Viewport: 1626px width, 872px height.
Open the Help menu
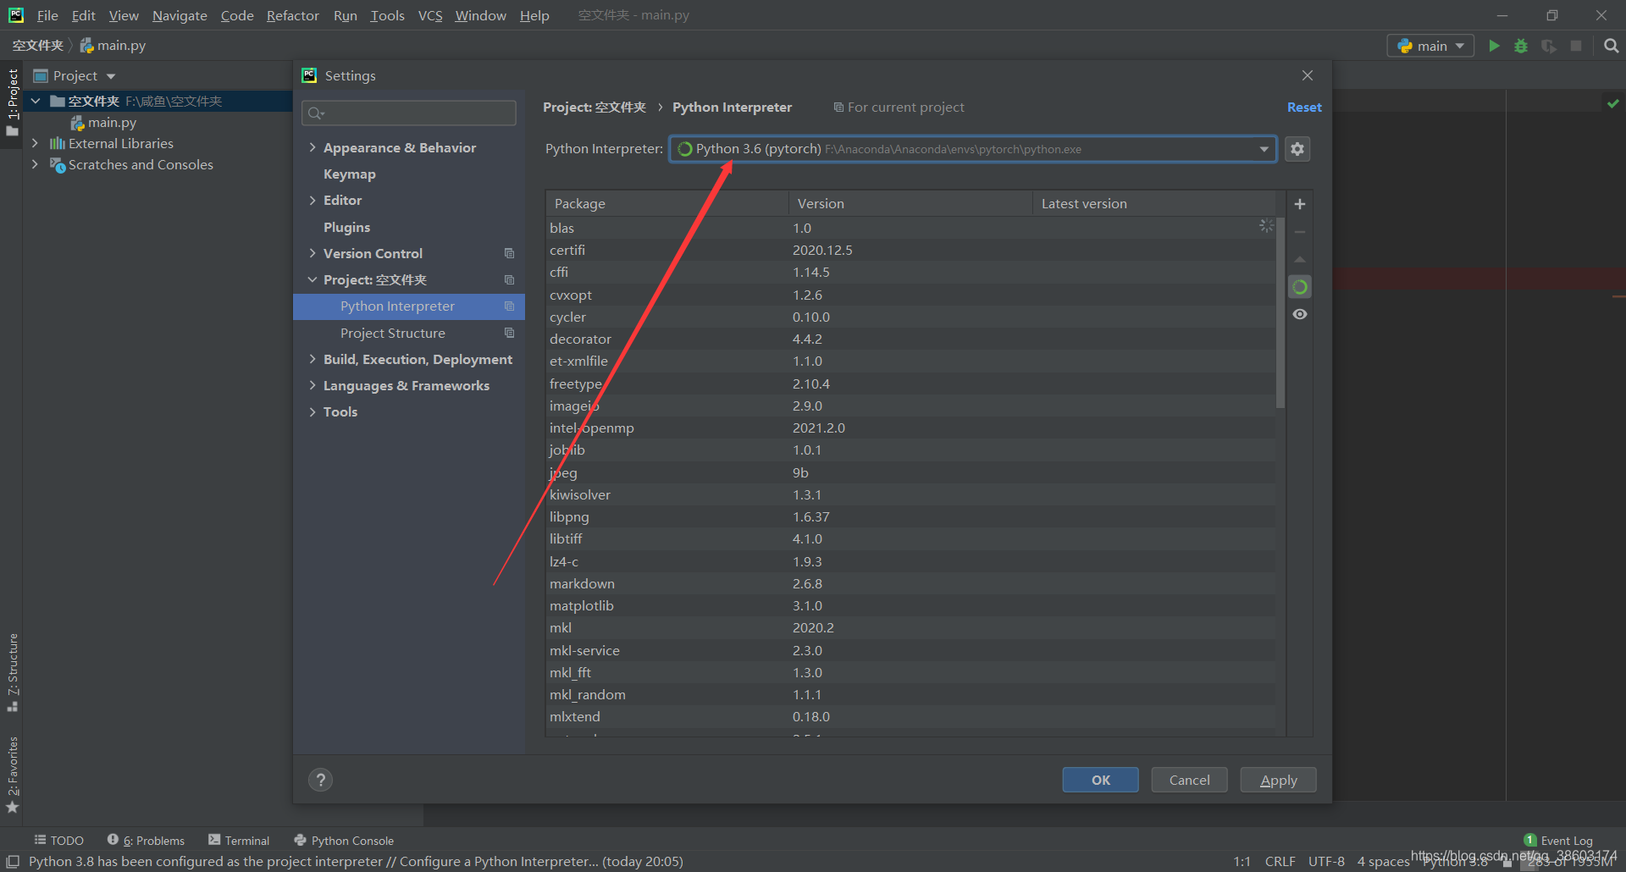pyautogui.click(x=534, y=15)
